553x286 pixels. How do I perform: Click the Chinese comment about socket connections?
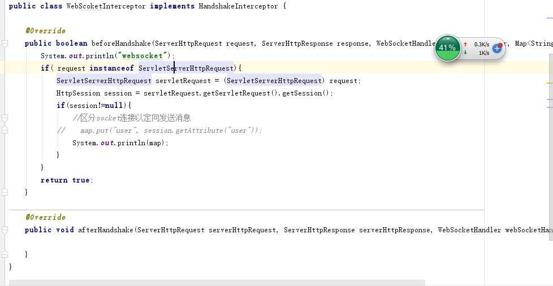click(x=132, y=118)
